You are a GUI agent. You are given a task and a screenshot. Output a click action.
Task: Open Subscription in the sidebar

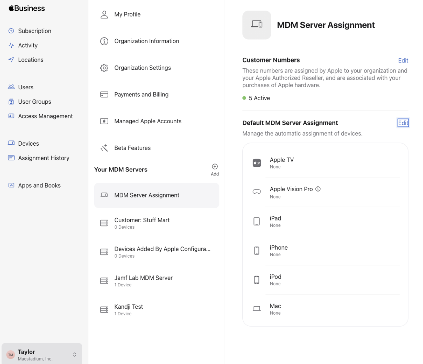tap(34, 31)
